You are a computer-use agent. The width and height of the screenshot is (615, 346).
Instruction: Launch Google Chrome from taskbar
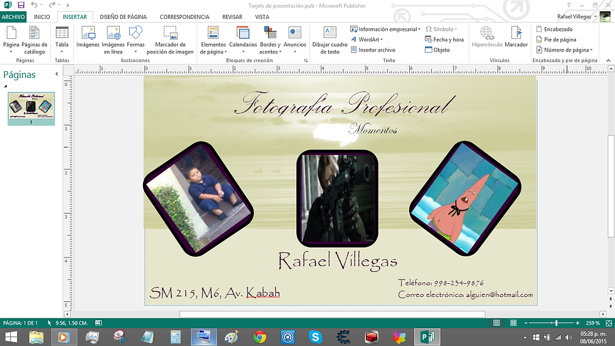point(260,337)
